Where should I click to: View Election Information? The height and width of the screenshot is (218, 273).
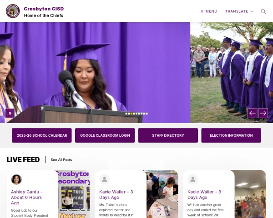231,135
